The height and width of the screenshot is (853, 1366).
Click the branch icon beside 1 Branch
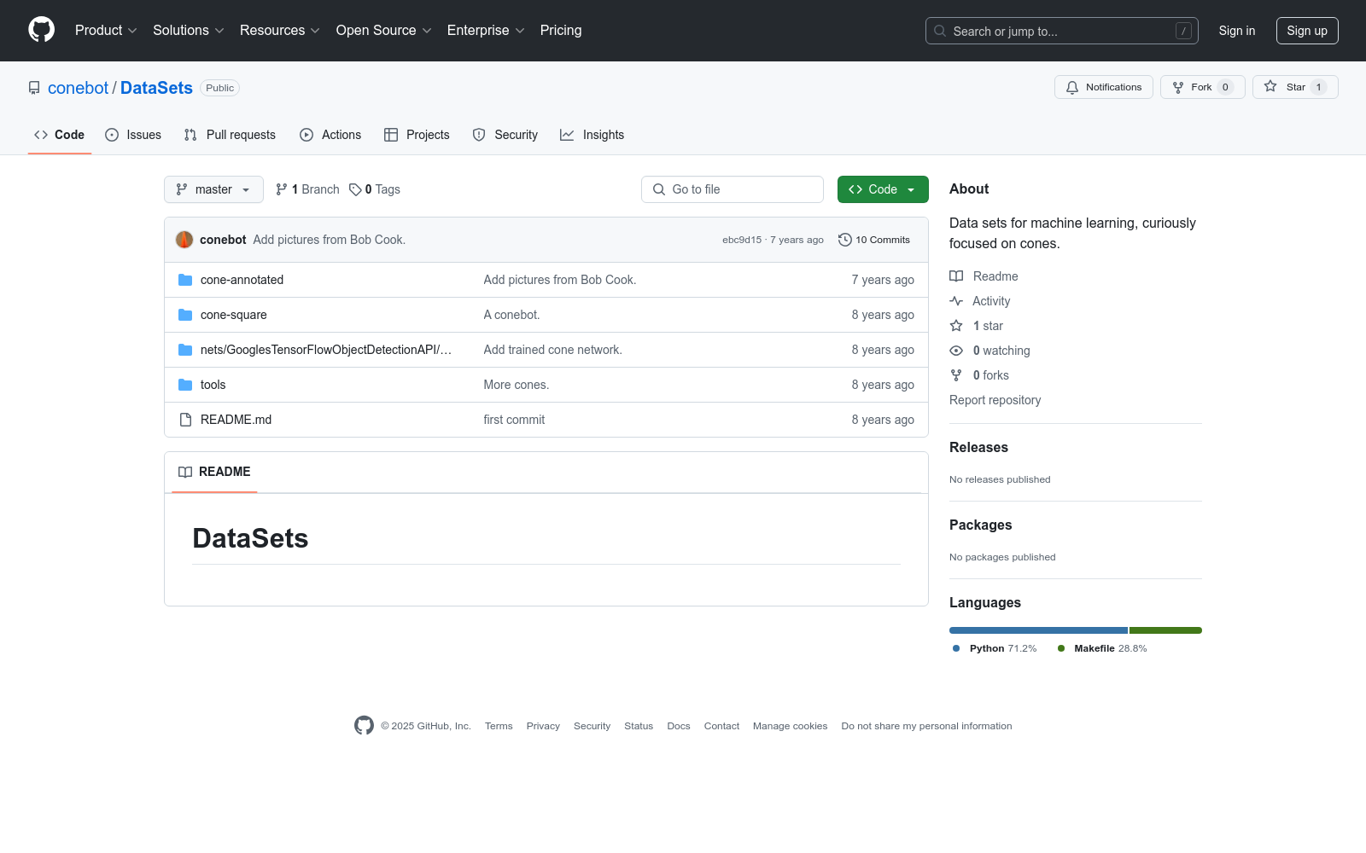tap(282, 189)
